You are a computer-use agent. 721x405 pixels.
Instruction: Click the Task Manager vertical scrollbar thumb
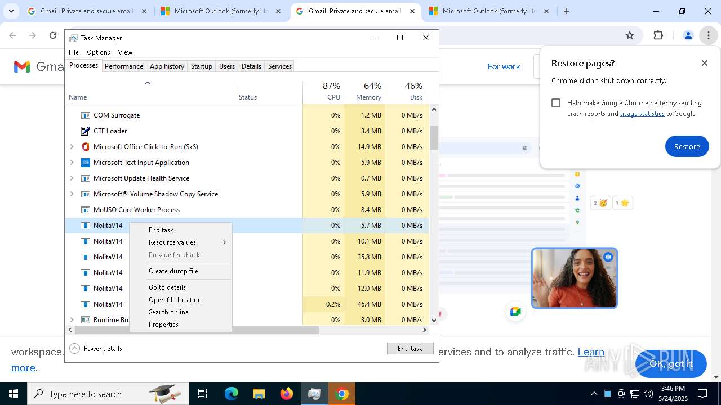[434, 138]
